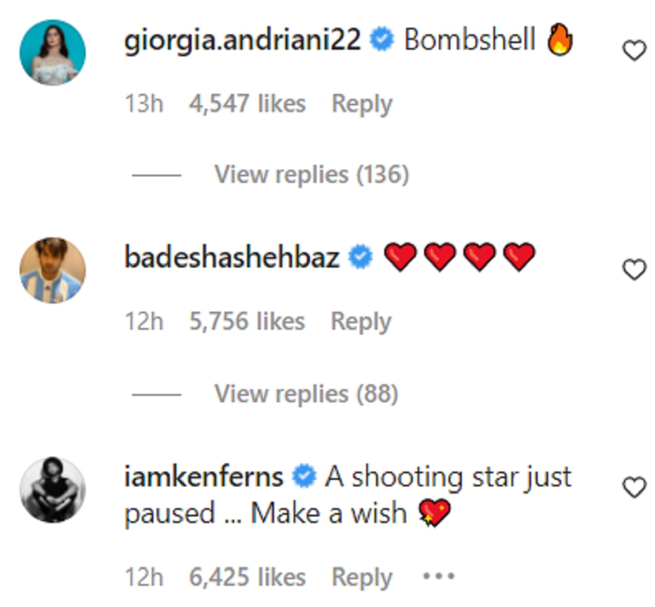The width and height of the screenshot is (655, 607).
Task: Click verified badge next to giorgia.andriani22
Action: [x=382, y=40]
